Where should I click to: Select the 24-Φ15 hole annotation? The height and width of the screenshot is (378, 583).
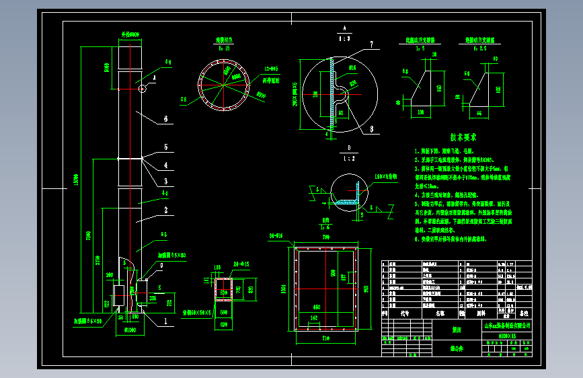(x=241, y=264)
